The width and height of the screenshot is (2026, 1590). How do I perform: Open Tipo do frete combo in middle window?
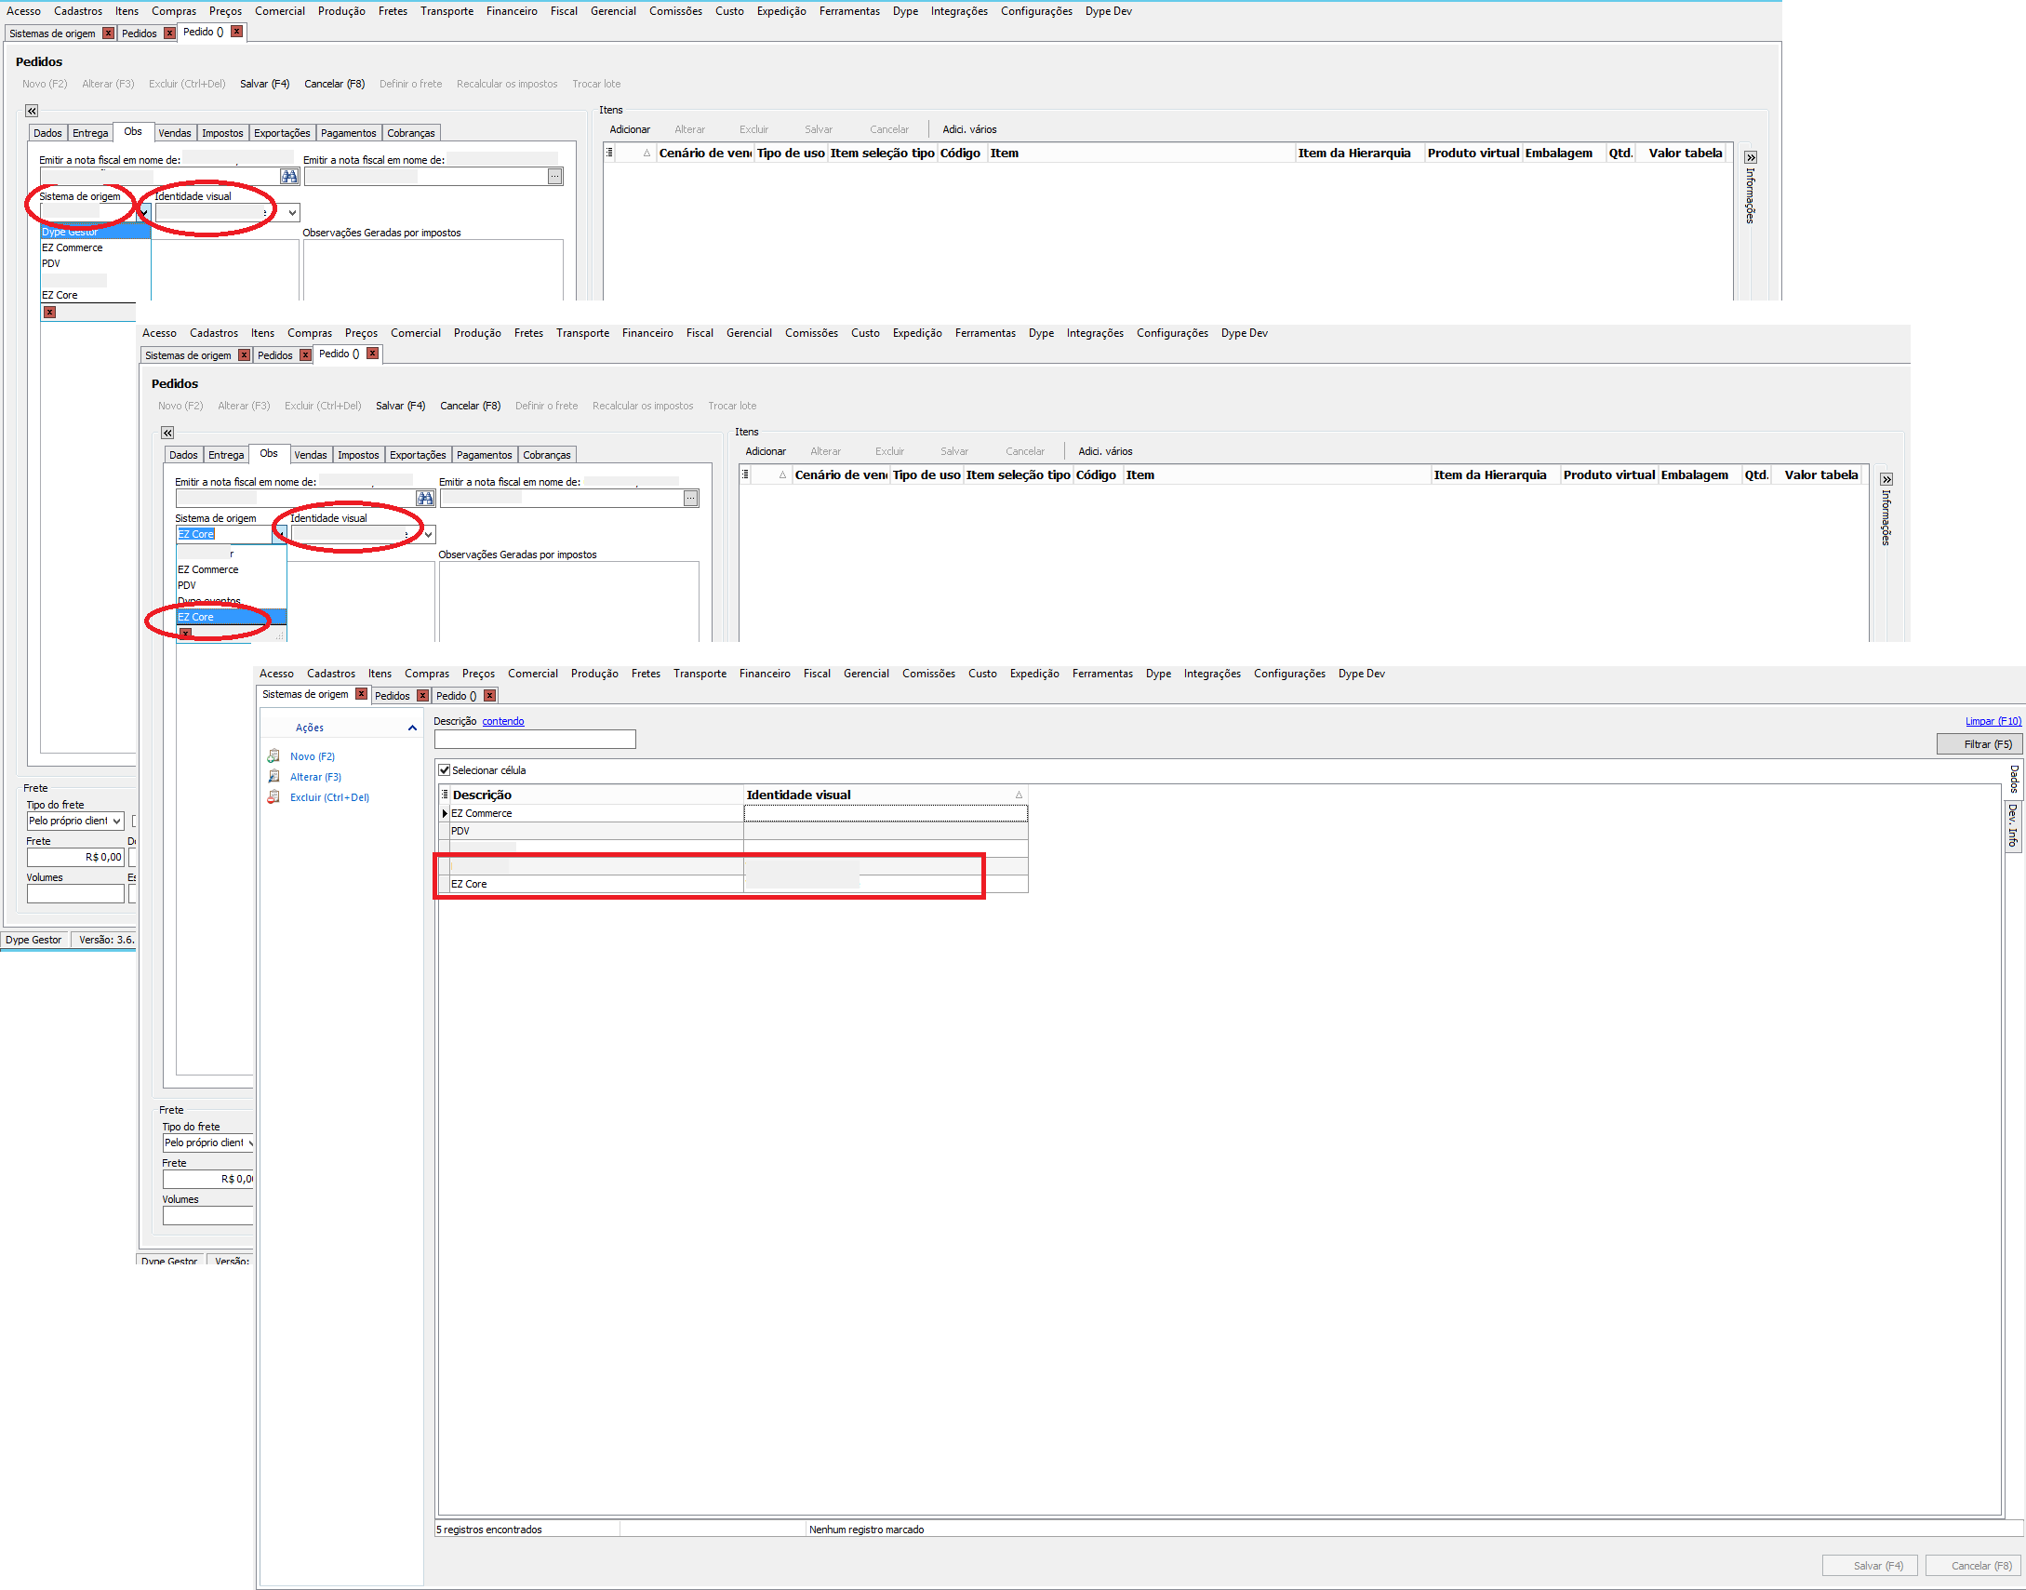(249, 1143)
